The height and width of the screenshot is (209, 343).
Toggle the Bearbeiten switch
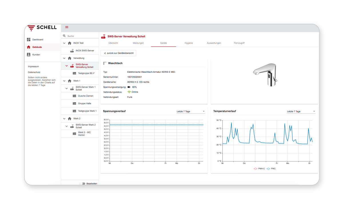pyautogui.click(x=83, y=184)
